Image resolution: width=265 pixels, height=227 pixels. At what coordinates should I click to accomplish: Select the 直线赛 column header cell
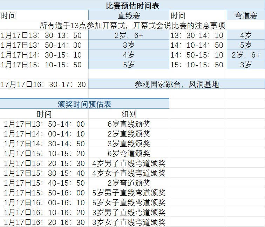[x=129, y=15]
